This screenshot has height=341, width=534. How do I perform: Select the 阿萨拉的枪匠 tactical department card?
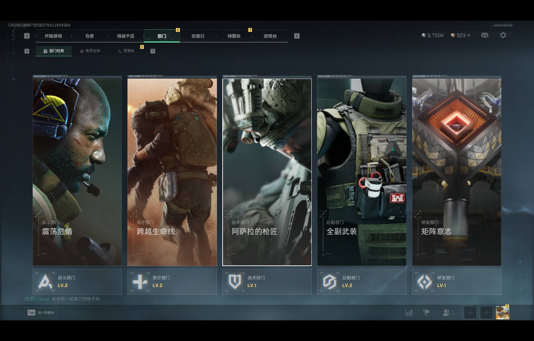click(267, 172)
